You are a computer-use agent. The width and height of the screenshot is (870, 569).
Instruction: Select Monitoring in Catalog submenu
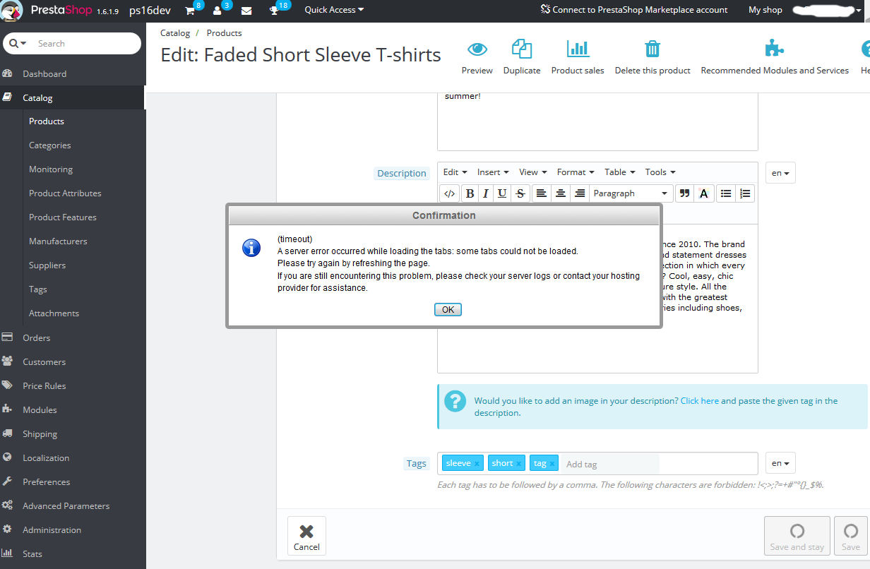[x=50, y=169]
